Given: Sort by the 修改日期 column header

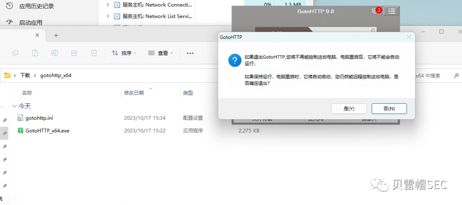Looking at the screenshot, I should [134, 93].
